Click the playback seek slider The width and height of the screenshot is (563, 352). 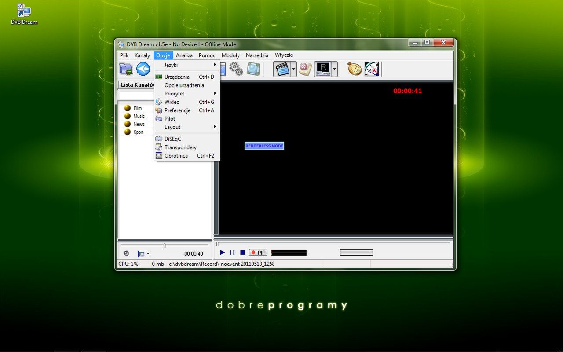(333, 243)
